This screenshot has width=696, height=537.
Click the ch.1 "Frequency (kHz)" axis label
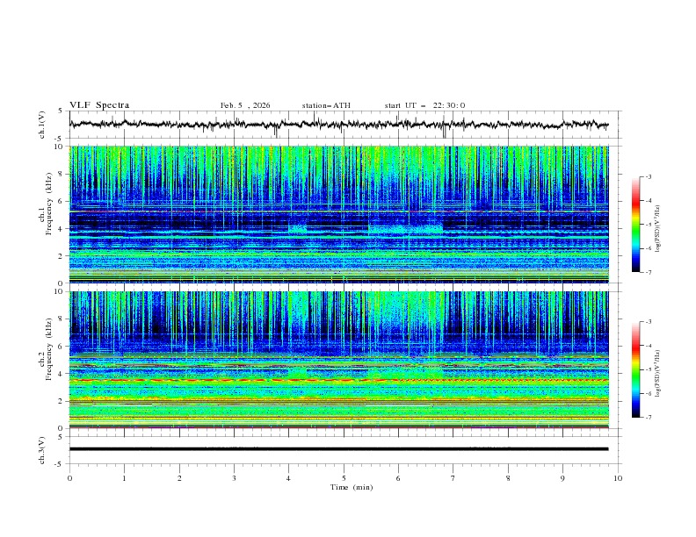48,202
